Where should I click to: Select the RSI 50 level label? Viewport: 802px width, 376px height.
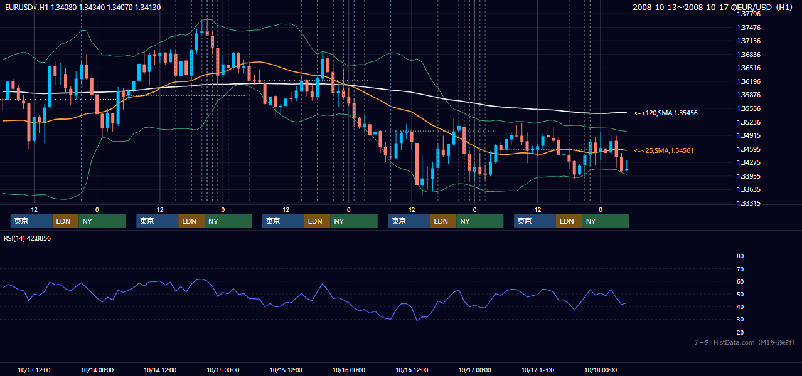[740, 294]
